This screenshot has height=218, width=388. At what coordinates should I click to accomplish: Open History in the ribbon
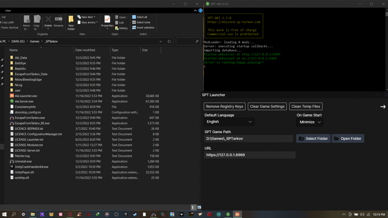click(121, 28)
